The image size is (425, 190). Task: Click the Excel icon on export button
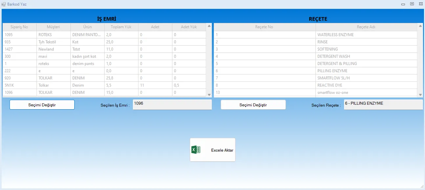click(x=196, y=150)
